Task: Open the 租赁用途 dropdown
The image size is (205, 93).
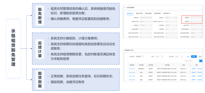Action: point(171,25)
